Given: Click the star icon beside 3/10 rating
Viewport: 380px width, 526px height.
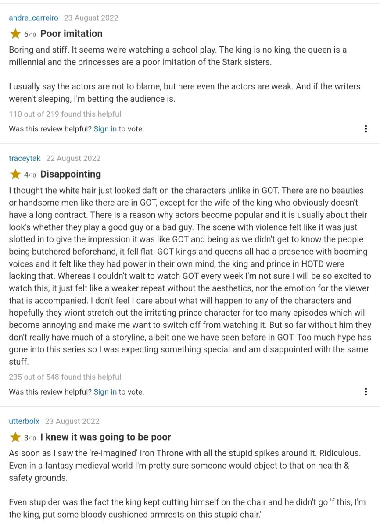Looking at the screenshot, I should coord(15,437).
